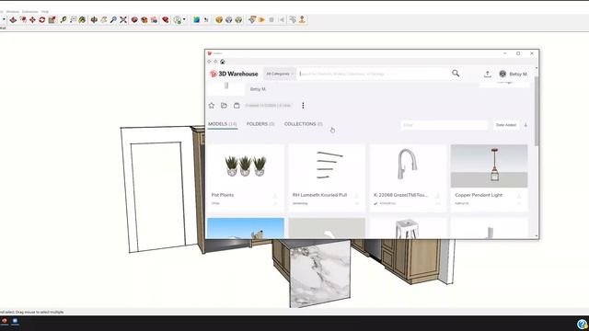Click the upload model icon
Image resolution: width=589 pixels, height=331 pixels.
click(487, 74)
